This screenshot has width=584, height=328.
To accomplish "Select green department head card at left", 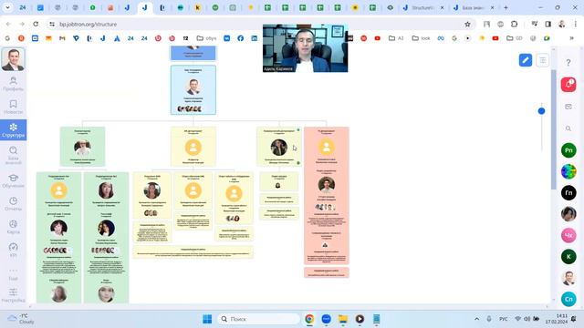I will click(x=82, y=147).
